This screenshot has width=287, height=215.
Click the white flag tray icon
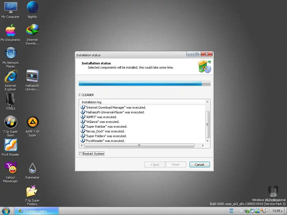pos(267,211)
